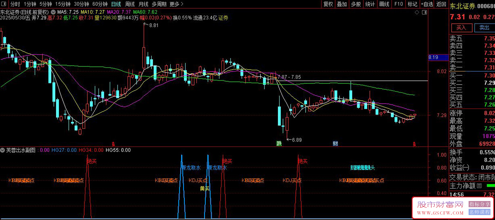This screenshot has width=495, height=220.
Task: Click the 财 marker below the chart
Action: tap(335, 144)
